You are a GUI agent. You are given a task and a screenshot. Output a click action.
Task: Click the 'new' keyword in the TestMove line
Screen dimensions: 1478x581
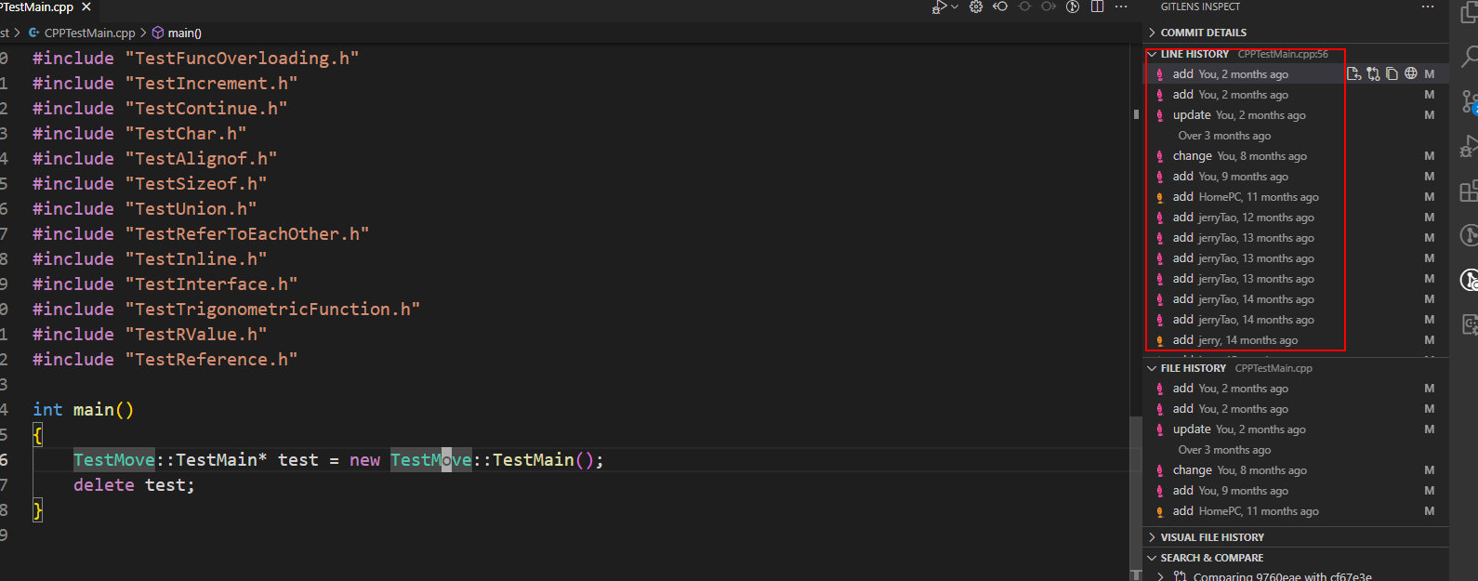coord(364,459)
